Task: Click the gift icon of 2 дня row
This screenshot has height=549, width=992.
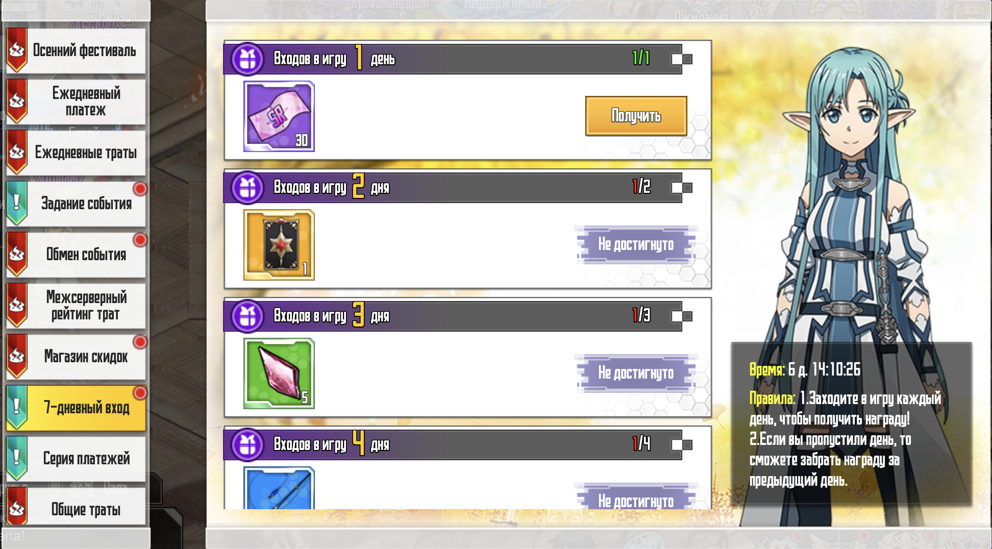Action: (x=247, y=188)
